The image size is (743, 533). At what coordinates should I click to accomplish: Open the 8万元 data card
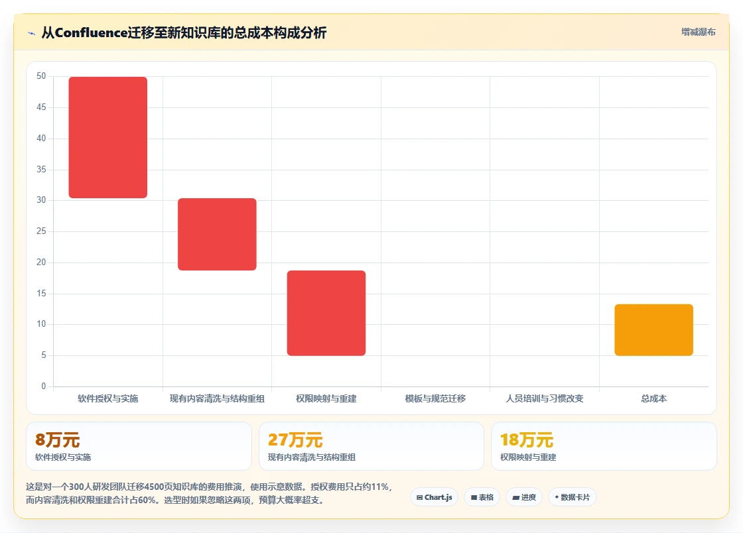point(139,446)
